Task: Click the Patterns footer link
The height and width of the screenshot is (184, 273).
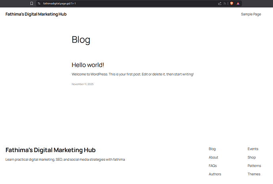Action: tap(254, 166)
